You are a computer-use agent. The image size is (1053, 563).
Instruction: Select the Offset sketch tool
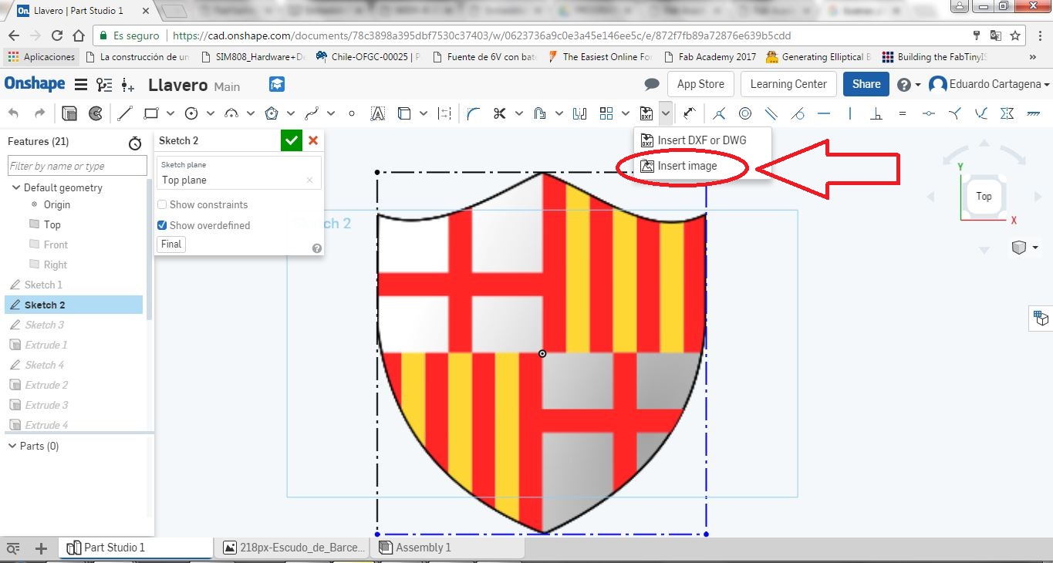coord(540,113)
